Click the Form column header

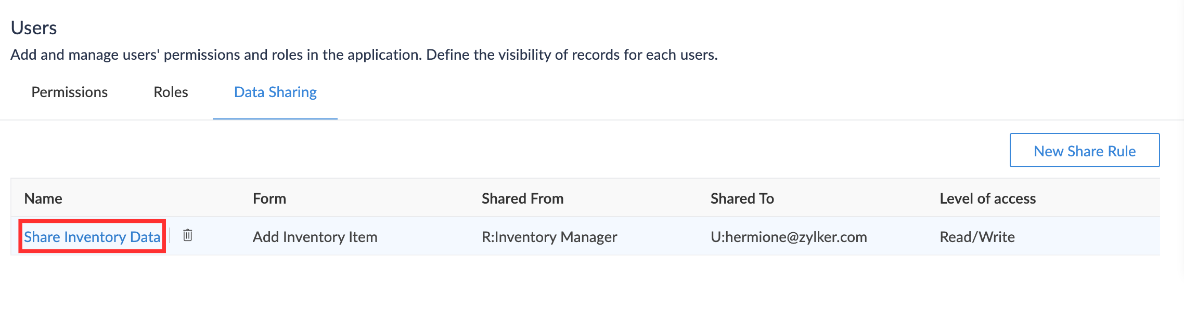pos(269,198)
